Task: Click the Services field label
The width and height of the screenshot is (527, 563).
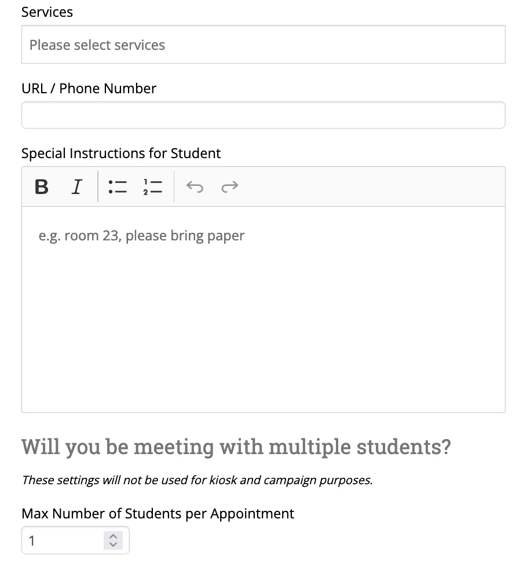Action: click(x=47, y=12)
